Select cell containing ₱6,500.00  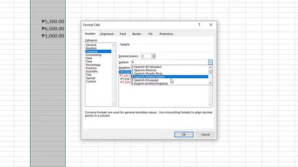(48, 29)
